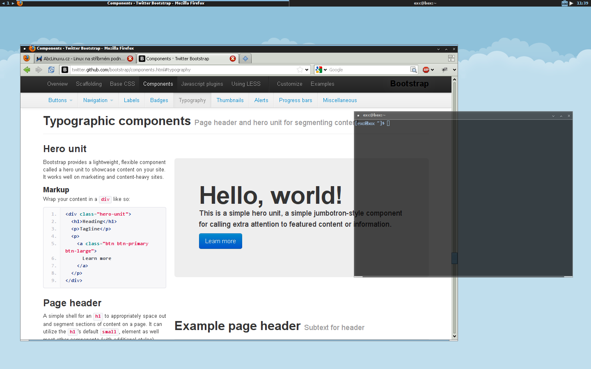Screen dimensions: 591x369
Task: Select Typography in the subnav
Action: click(x=192, y=100)
